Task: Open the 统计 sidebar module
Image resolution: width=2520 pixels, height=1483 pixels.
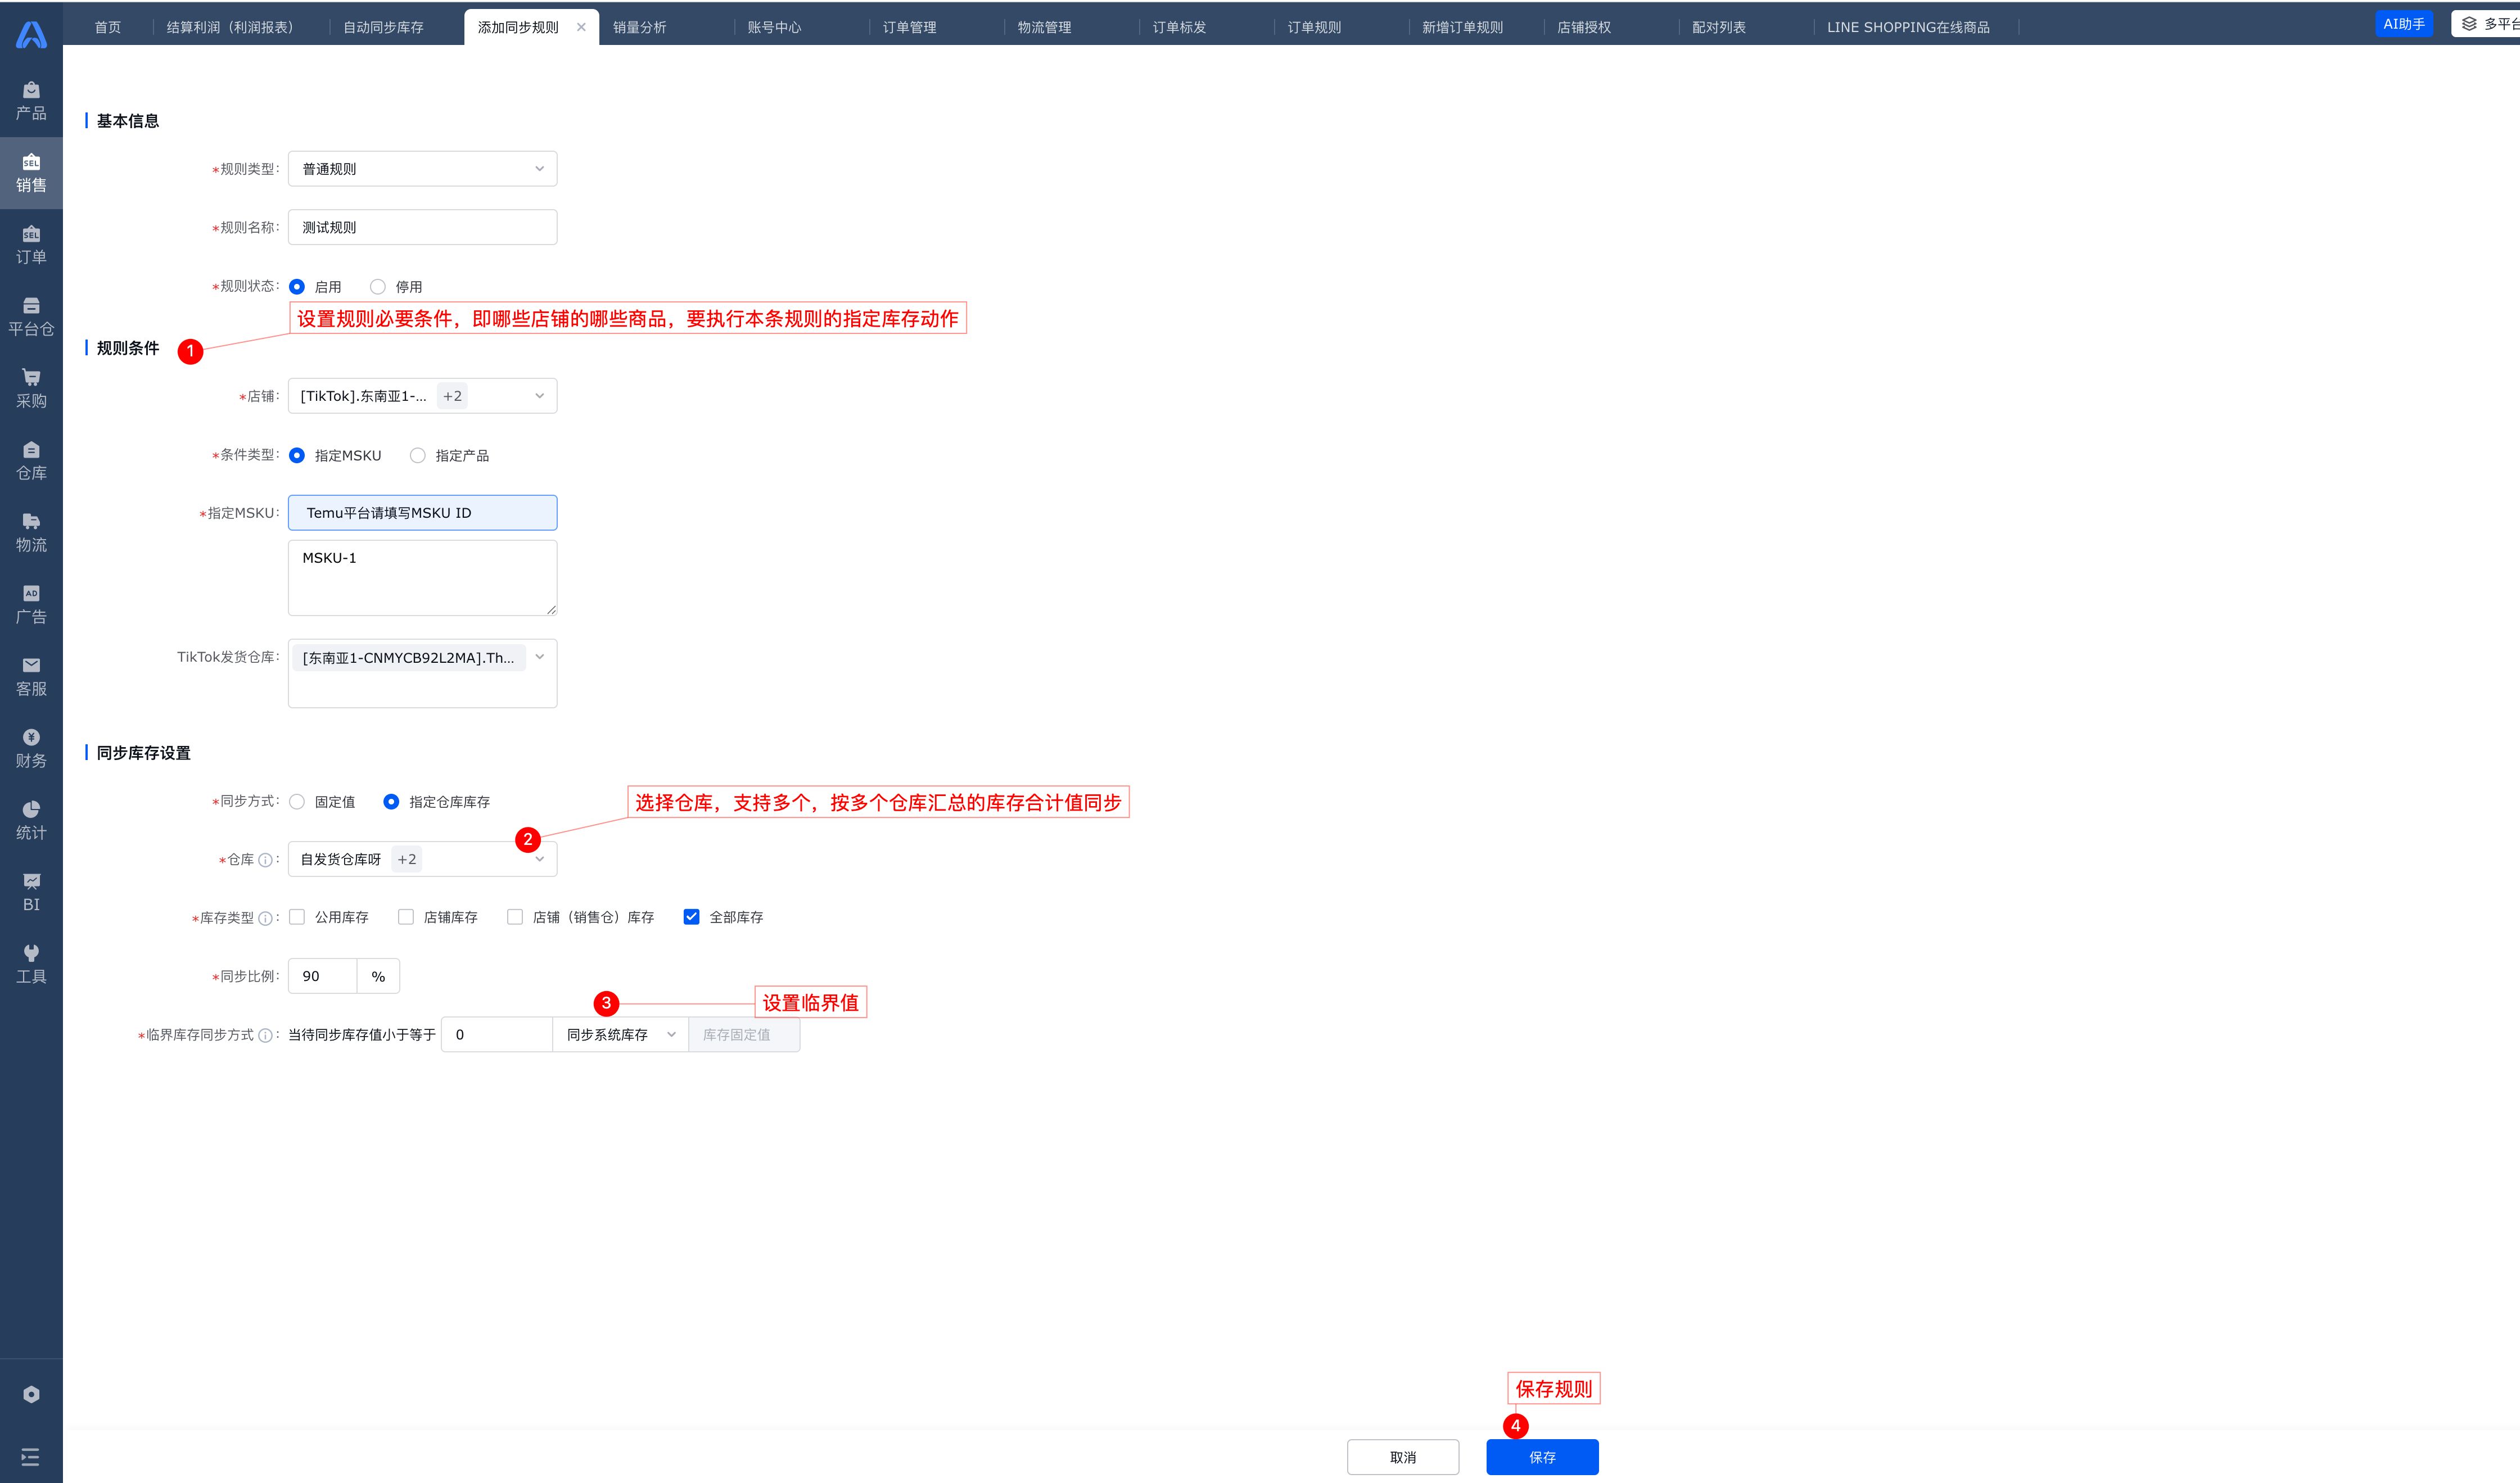Action: (31, 821)
